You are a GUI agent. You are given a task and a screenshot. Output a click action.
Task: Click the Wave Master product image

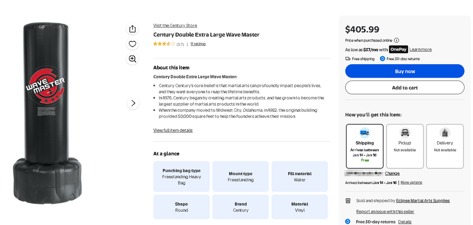(47, 113)
